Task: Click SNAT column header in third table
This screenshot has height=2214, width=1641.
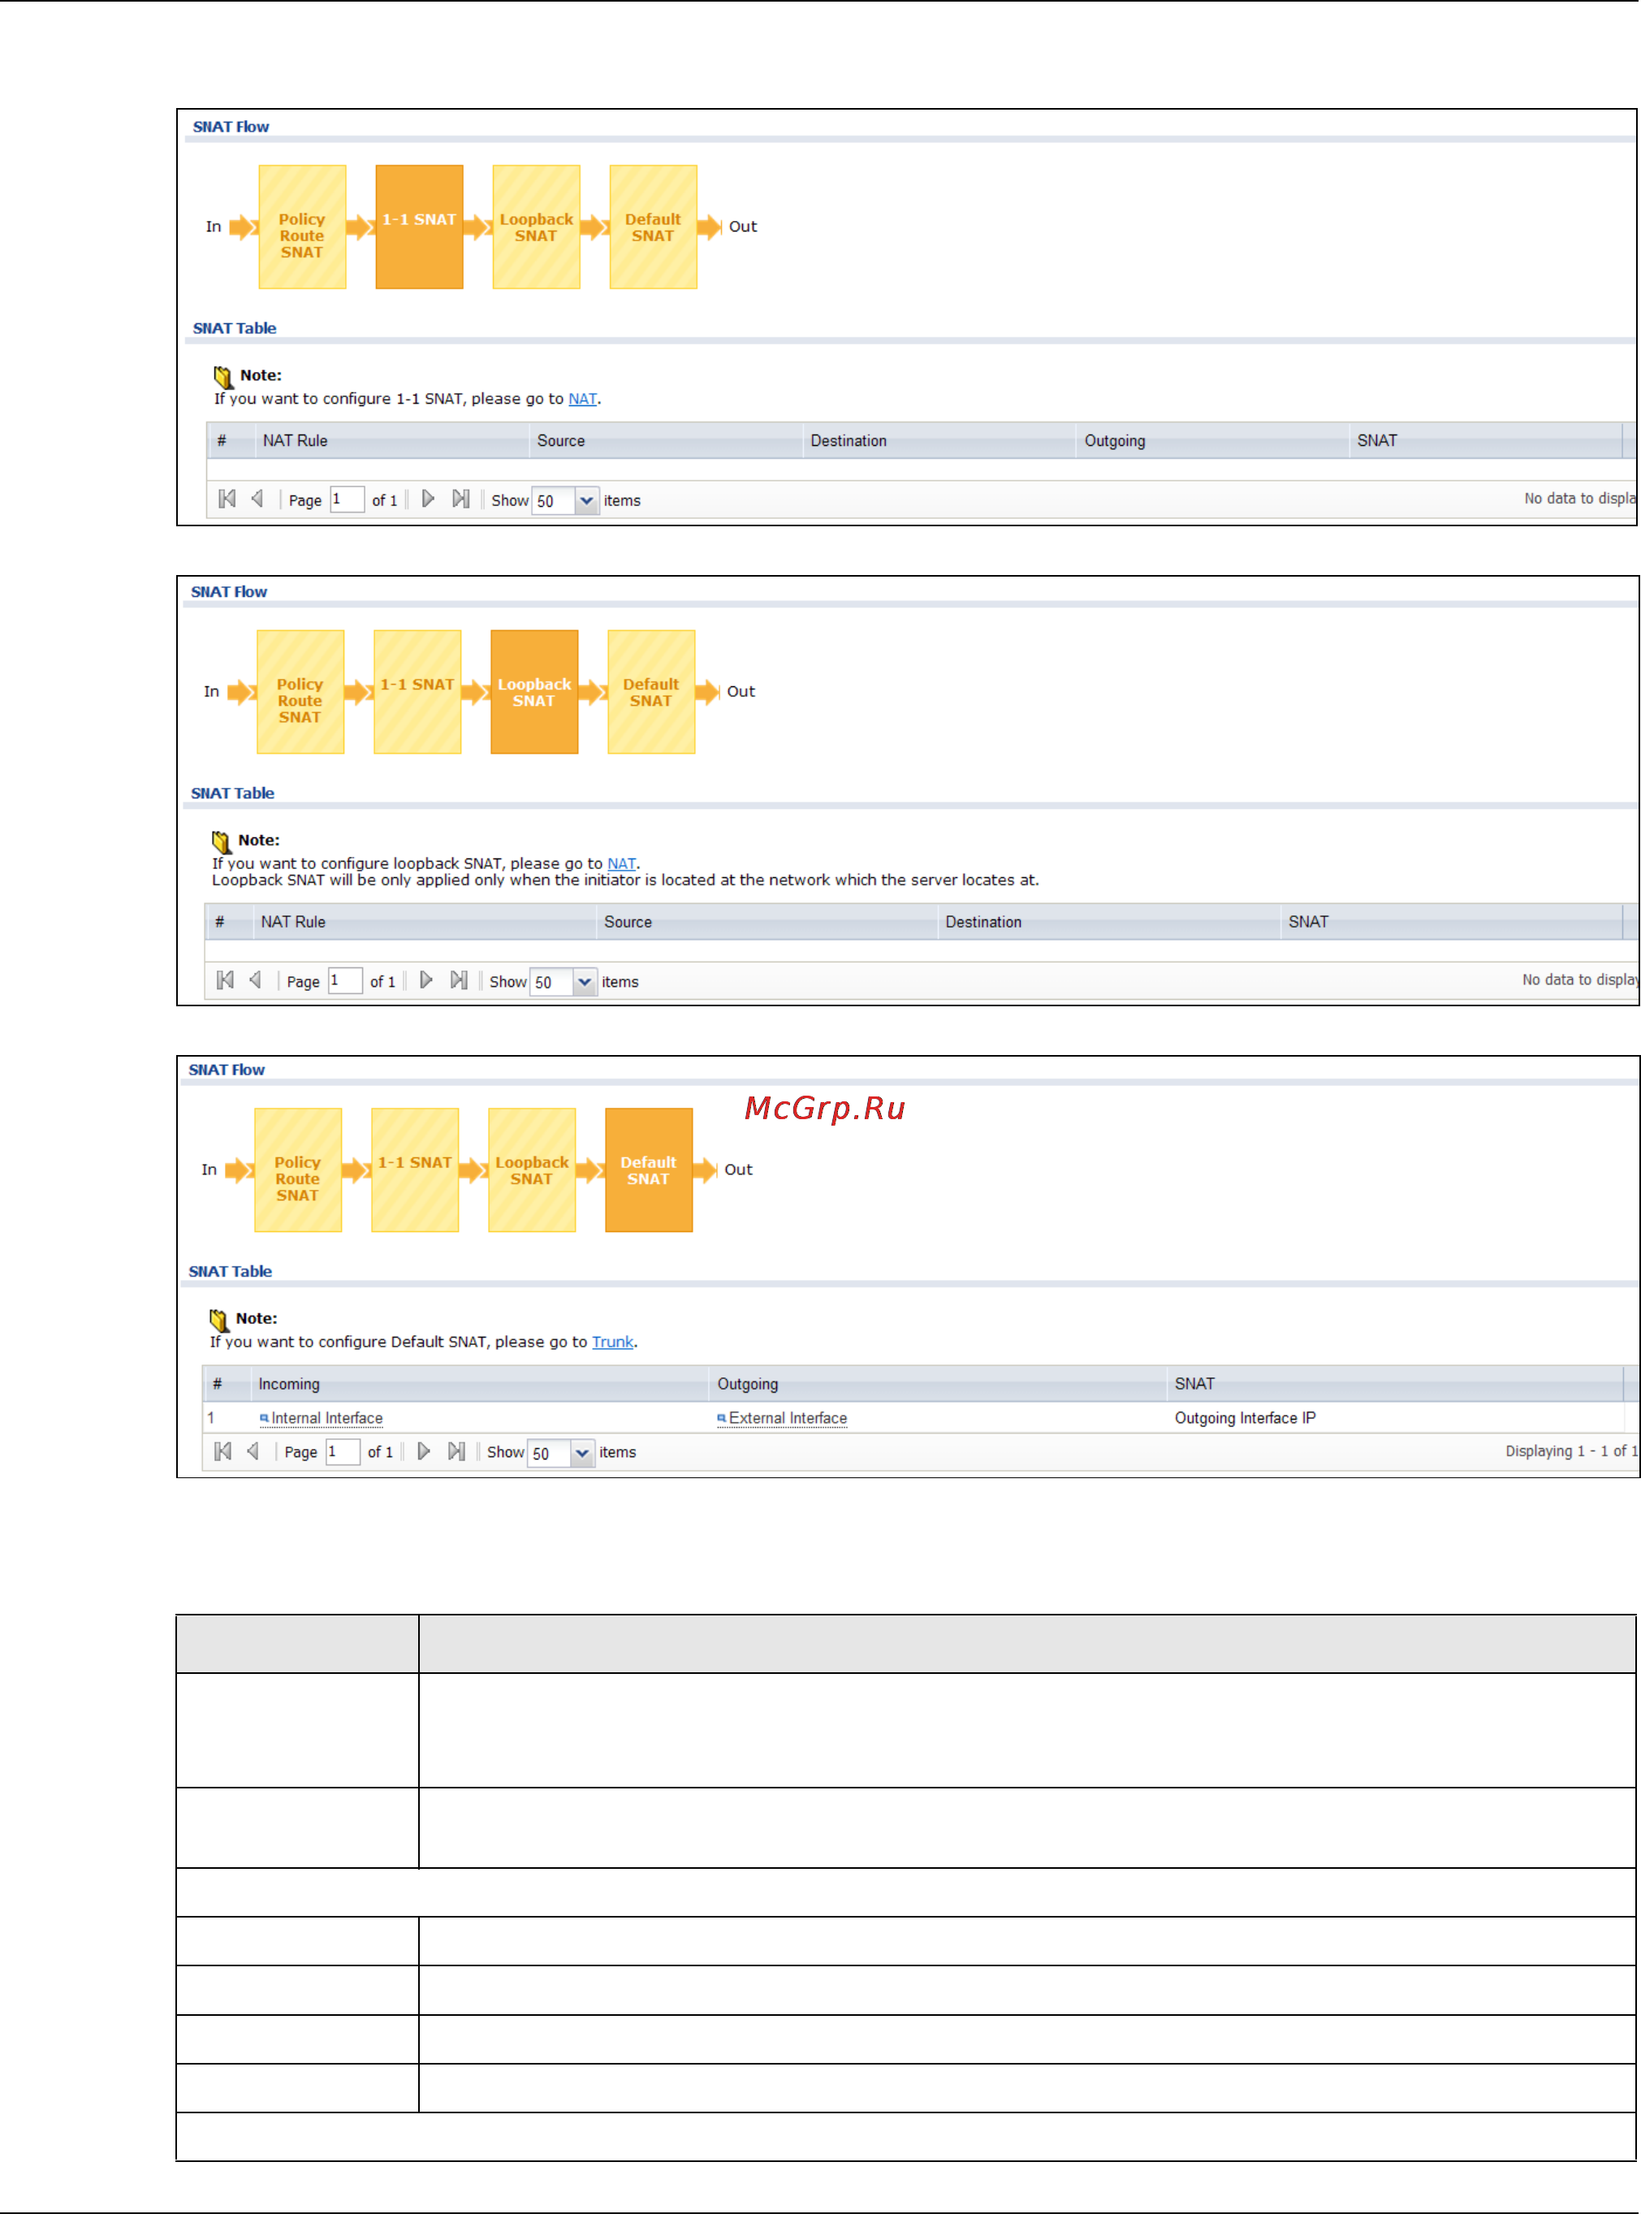Action: pos(1396,1384)
